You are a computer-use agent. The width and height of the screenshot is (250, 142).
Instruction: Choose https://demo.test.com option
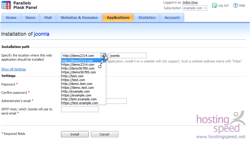pyautogui.click(x=84, y=88)
